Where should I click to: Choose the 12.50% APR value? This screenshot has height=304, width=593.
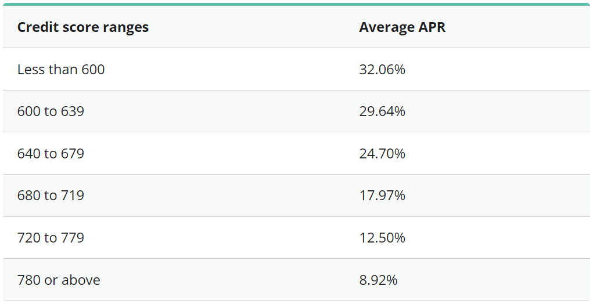382,238
